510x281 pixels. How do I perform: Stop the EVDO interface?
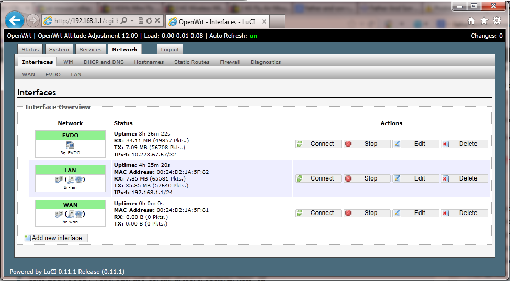point(367,144)
